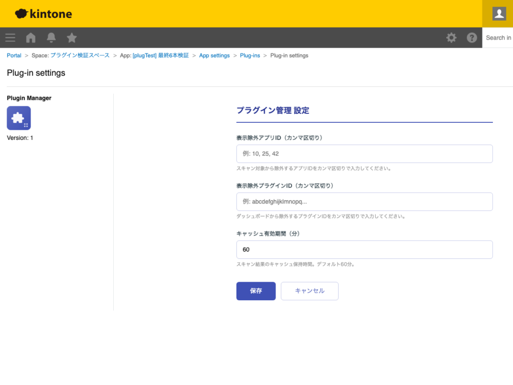Image resolution: width=513 pixels, height=385 pixels.
Task: Click the 表示除外プラグインID input field
Action: click(x=364, y=202)
